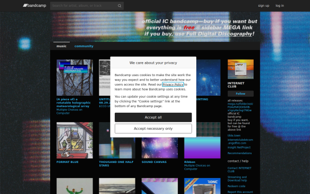Open internetclubdotcom.angelfire.com link
The width and height of the screenshot is (310, 194).
click(240, 141)
